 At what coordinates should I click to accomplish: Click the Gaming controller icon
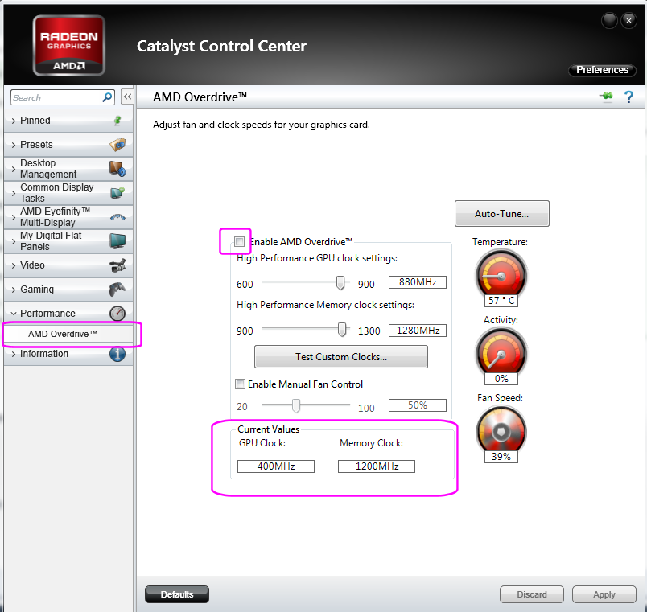(117, 289)
